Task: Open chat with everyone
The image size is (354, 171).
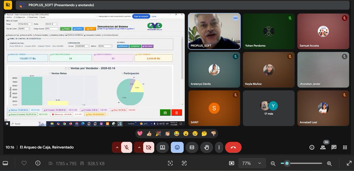Action: click(x=334, y=147)
